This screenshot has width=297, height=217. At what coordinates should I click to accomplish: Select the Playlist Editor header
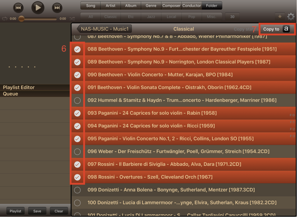click(35, 87)
